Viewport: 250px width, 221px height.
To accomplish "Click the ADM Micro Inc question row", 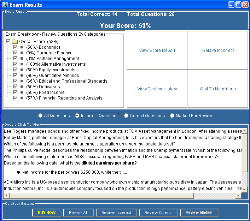I will pyautogui.click(x=122, y=182).
